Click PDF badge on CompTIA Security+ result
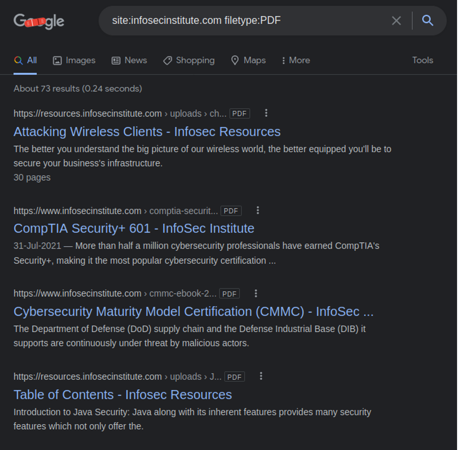Viewport: 458px width, 450px height. coord(231,211)
